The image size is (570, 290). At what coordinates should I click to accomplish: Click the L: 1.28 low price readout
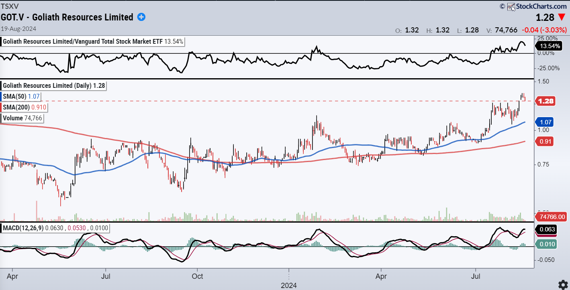point(468,30)
